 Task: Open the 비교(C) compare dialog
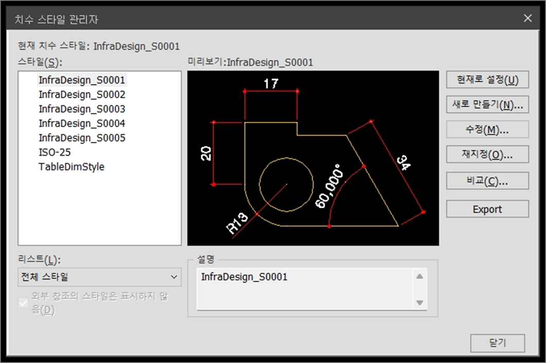pyautogui.click(x=487, y=180)
